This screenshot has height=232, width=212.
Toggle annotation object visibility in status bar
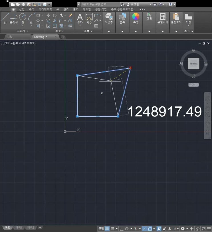click(x=159, y=229)
